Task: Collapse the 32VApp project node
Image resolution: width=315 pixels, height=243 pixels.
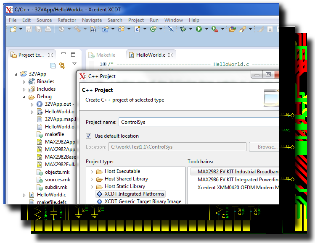Action: click(x=16, y=74)
